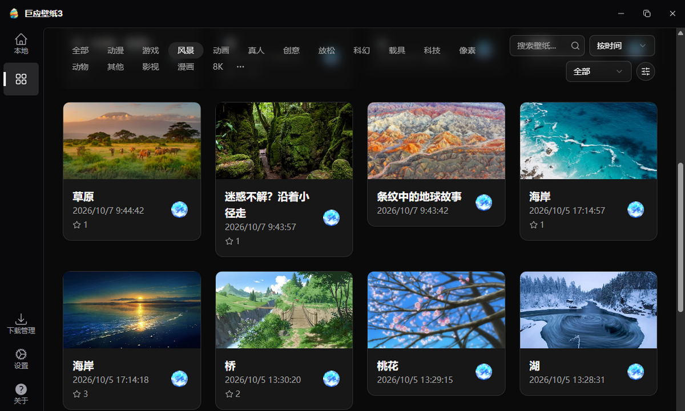
Task: Select the 创意 category tab
Action: tap(291, 50)
